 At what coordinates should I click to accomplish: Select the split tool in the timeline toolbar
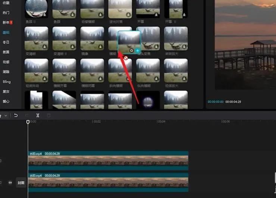[38, 116]
